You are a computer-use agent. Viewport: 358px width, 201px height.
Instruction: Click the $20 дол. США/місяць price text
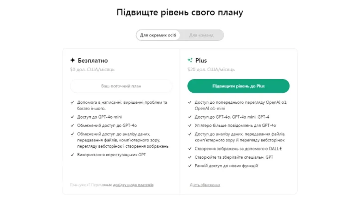210,69
